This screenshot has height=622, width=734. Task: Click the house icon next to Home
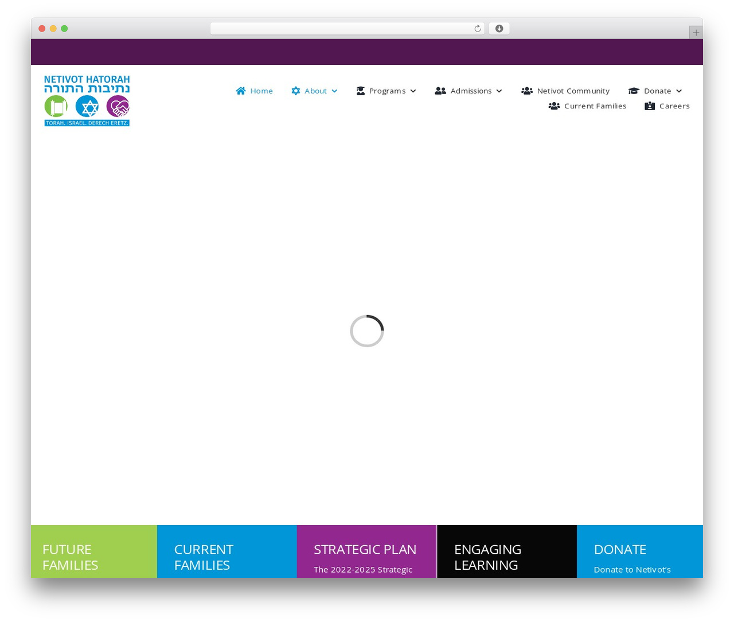[x=241, y=91]
